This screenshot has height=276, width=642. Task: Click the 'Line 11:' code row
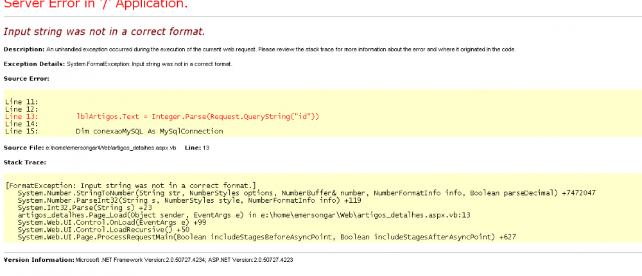21,102
